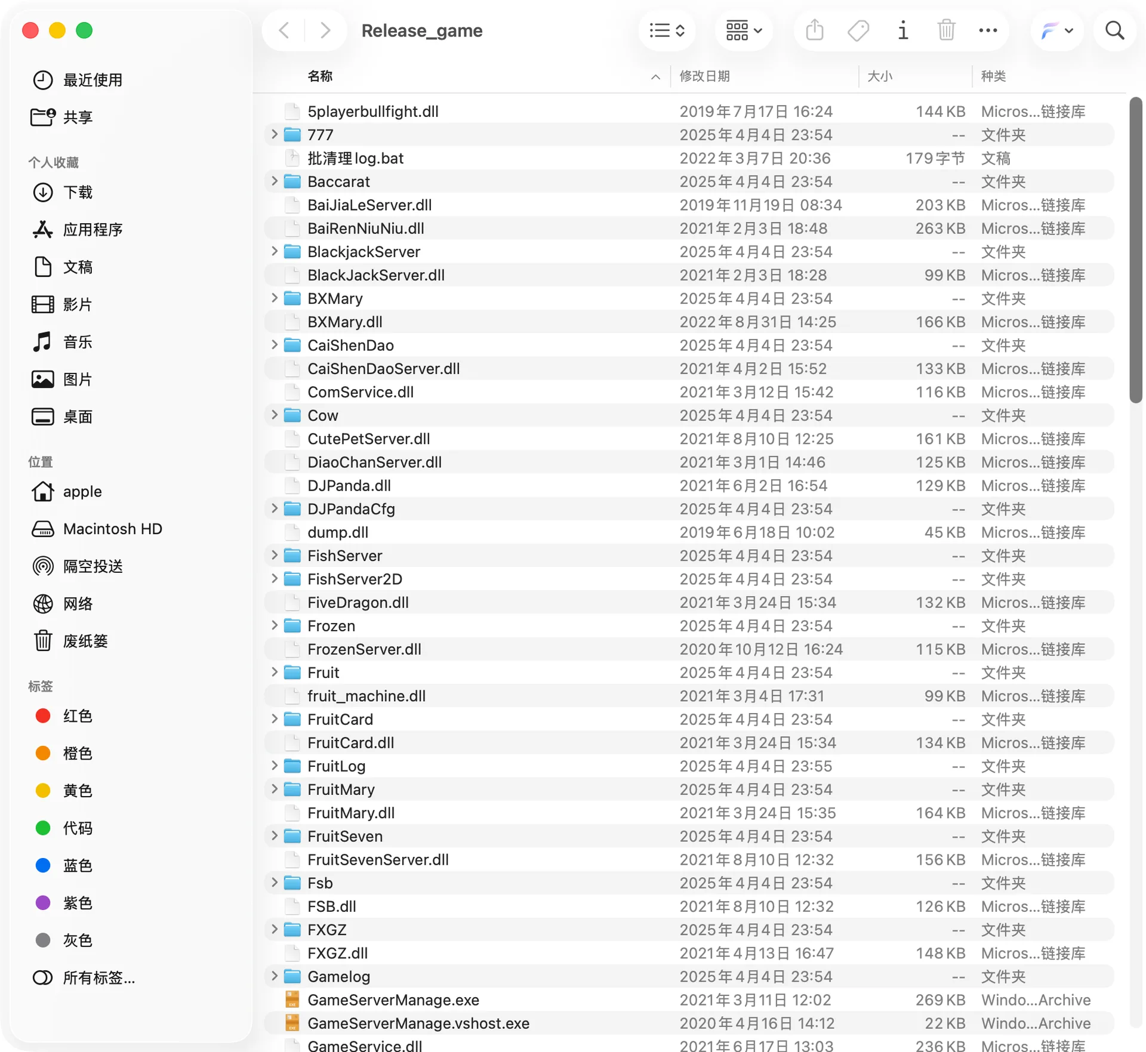The height and width of the screenshot is (1052, 1146).
Task: Click the trash delete toolbar icon
Action: click(x=946, y=30)
